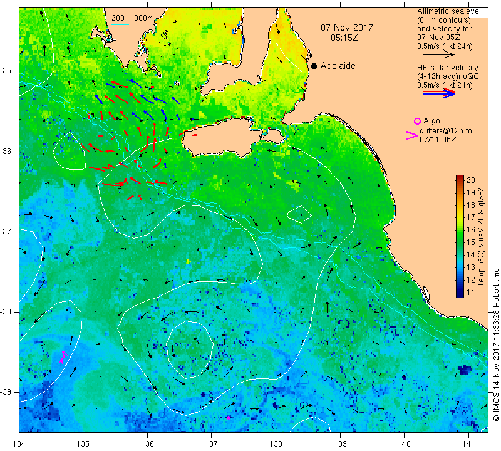Image resolution: width=501 pixels, height=451 pixels.
Task: Click the 136 longitude axis label
Action: coord(147,444)
